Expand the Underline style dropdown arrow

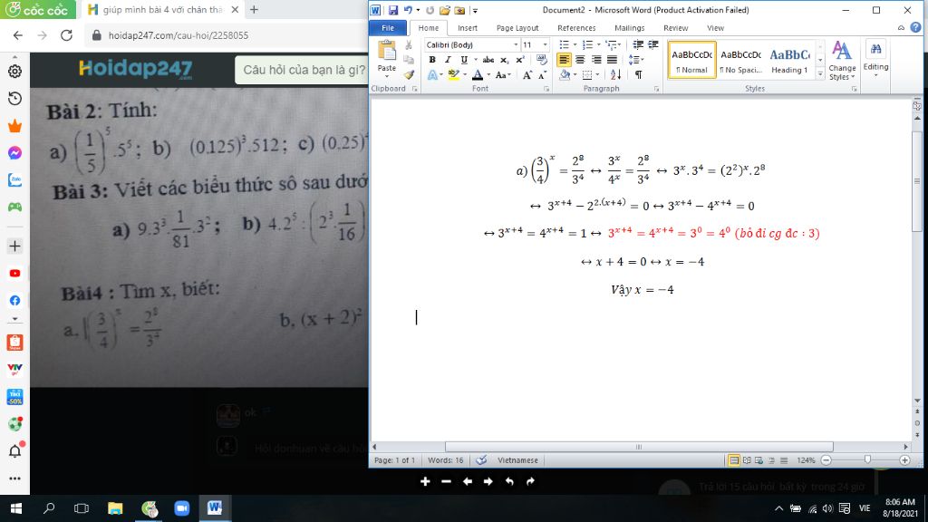tap(475, 60)
